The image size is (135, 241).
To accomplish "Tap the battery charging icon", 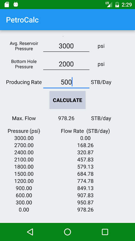I will tap(117, 5).
